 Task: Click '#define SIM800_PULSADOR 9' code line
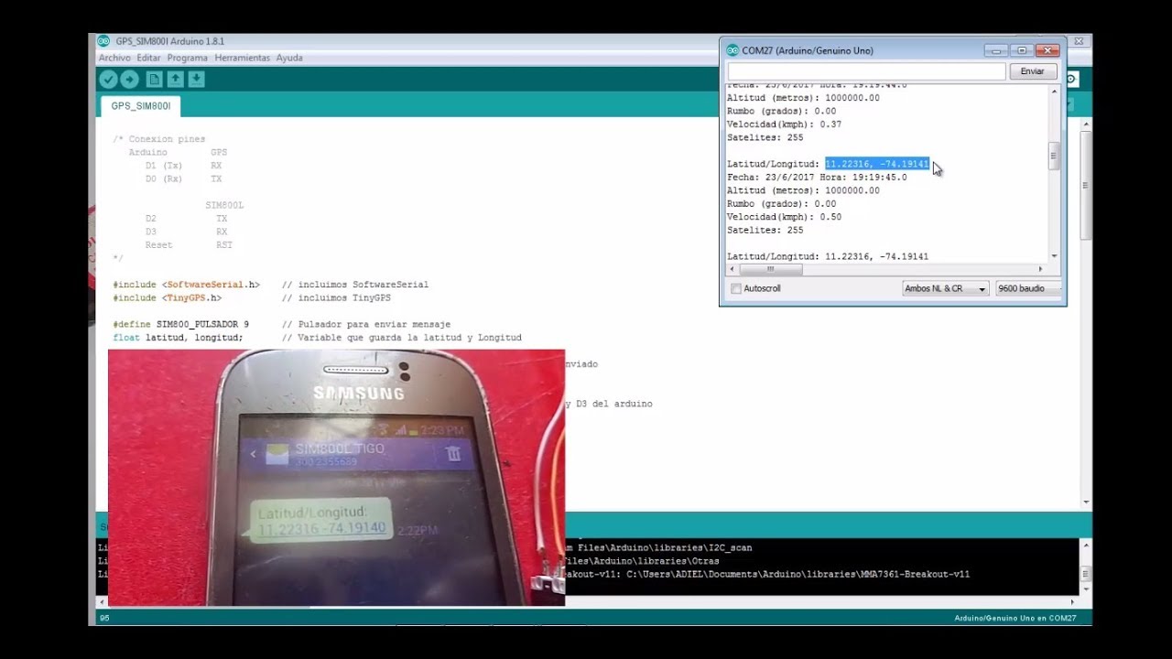pos(180,324)
